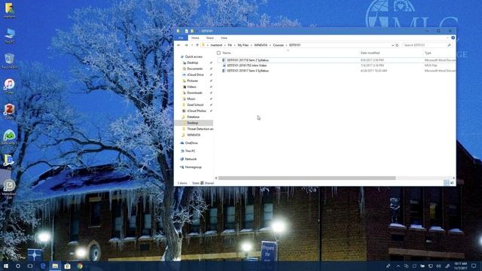Screen dimensions: 482x271
Task: Go up one folder level
Action: (197, 45)
